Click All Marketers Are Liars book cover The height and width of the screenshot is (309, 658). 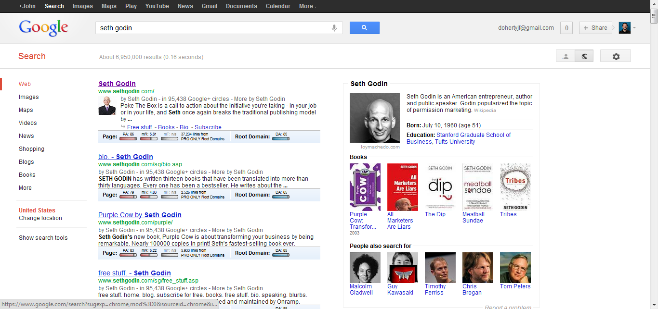403,187
